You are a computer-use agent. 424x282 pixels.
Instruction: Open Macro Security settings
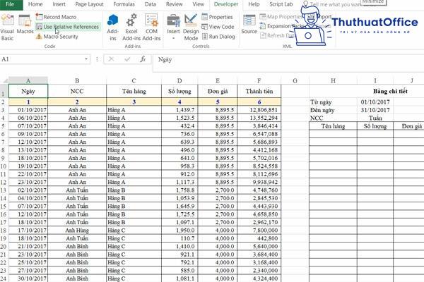pos(57,37)
